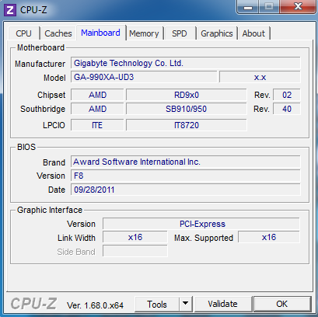Click the Southbridge Rev. value 40

[x=287, y=109]
